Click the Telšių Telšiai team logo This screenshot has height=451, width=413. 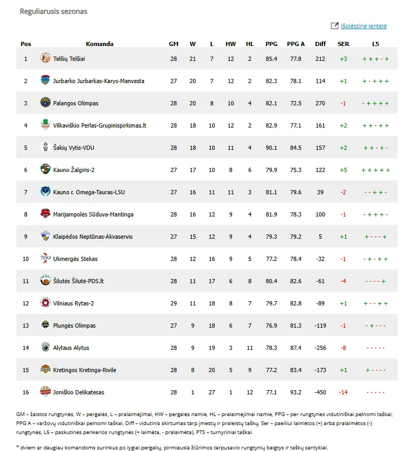(x=46, y=59)
